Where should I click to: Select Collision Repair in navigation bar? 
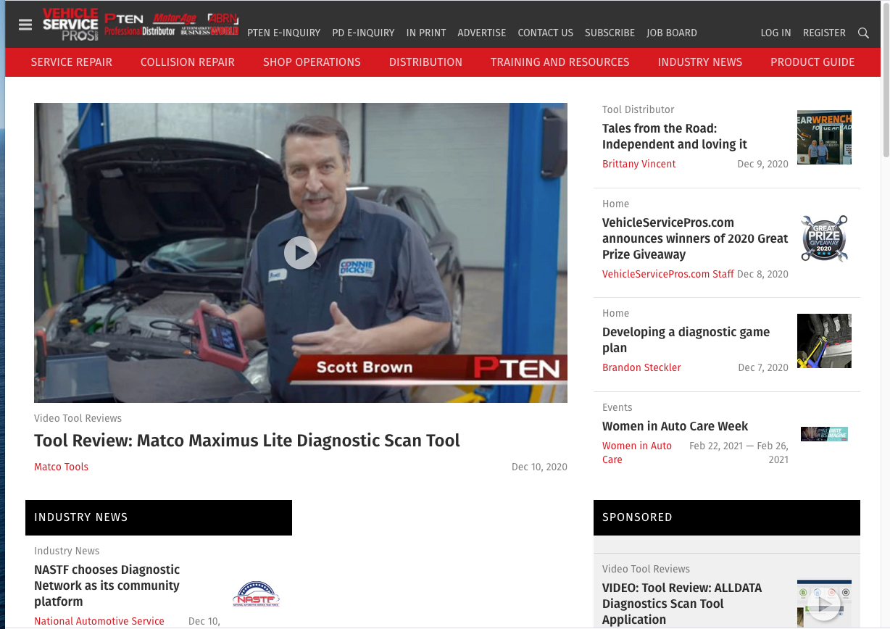(x=188, y=62)
